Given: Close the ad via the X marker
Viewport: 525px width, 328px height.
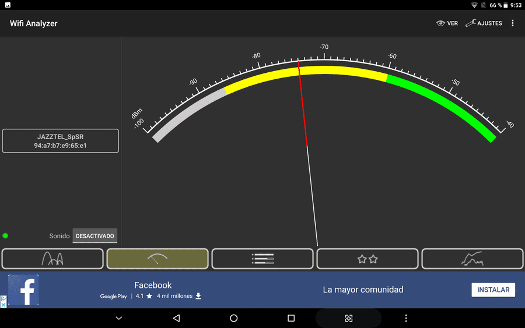Looking at the screenshot, I should 3,305.
